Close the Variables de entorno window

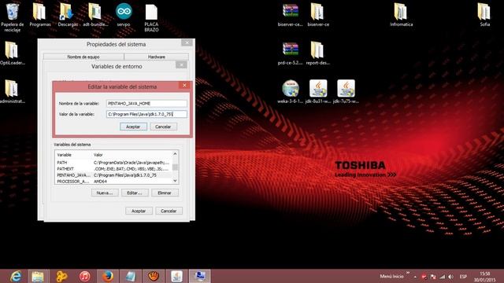tap(181, 65)
